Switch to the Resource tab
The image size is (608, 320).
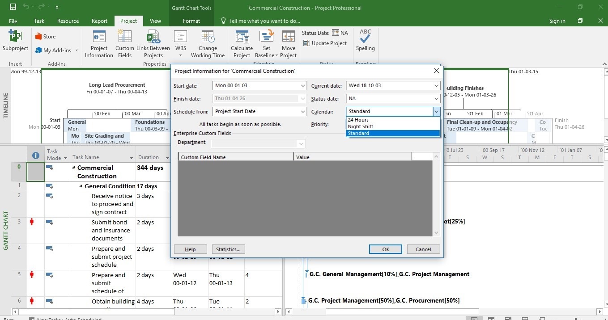tap(68, 21)
